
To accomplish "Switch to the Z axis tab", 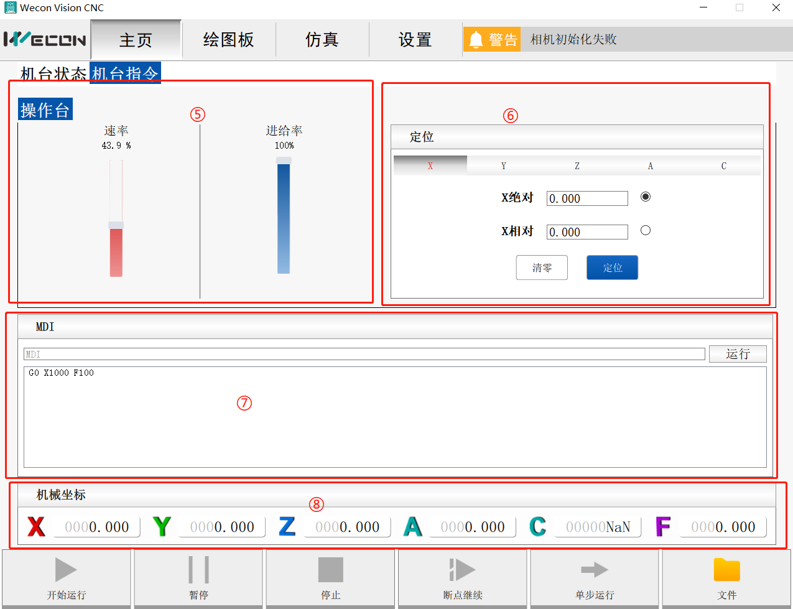I will point(577,166).
